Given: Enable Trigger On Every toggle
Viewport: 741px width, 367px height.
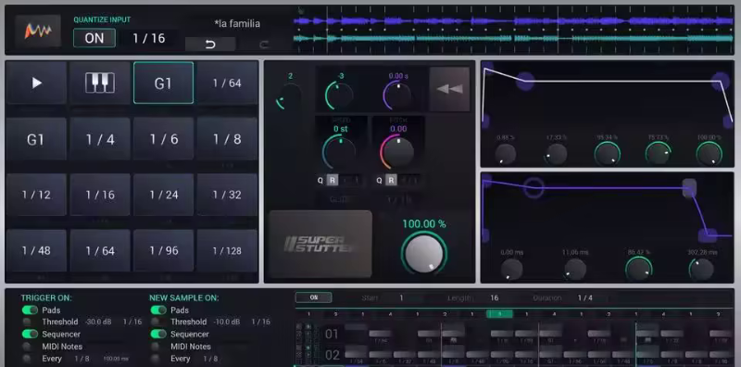Looking at the screenshot, I should [28, 359].
